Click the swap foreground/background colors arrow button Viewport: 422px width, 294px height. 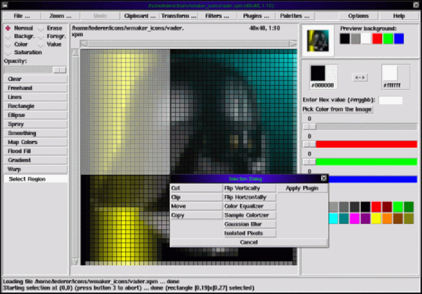pos(360,78)
